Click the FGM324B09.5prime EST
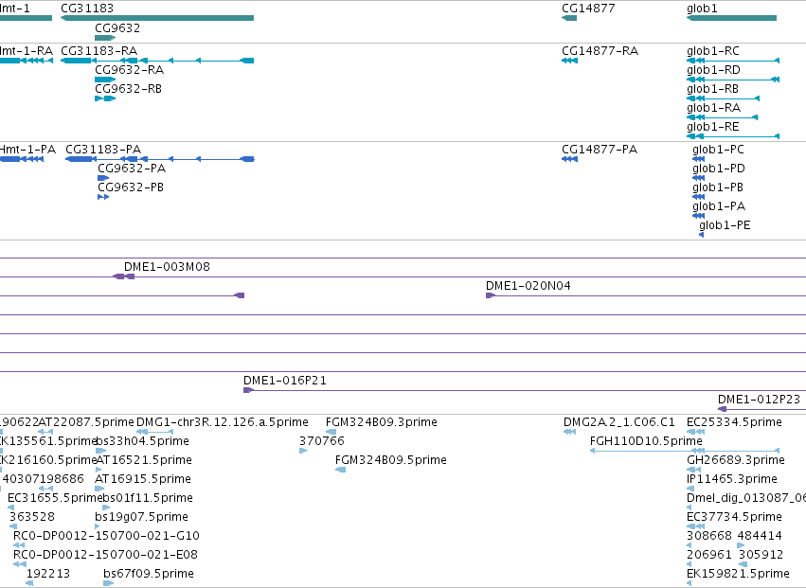806x588 pixels. (x=340, y=470)
